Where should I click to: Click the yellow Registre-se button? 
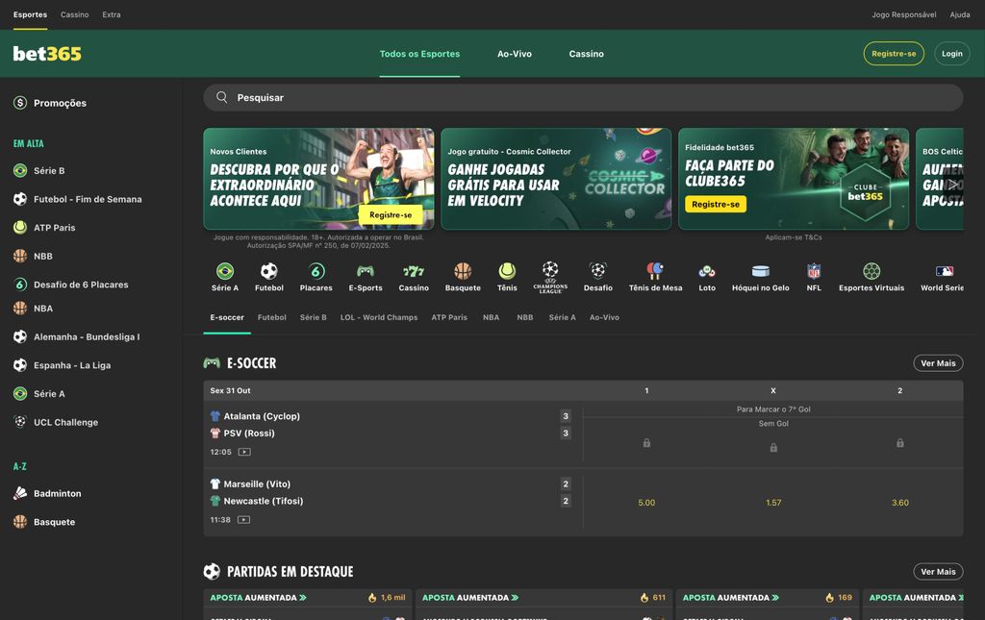(893, 54)
